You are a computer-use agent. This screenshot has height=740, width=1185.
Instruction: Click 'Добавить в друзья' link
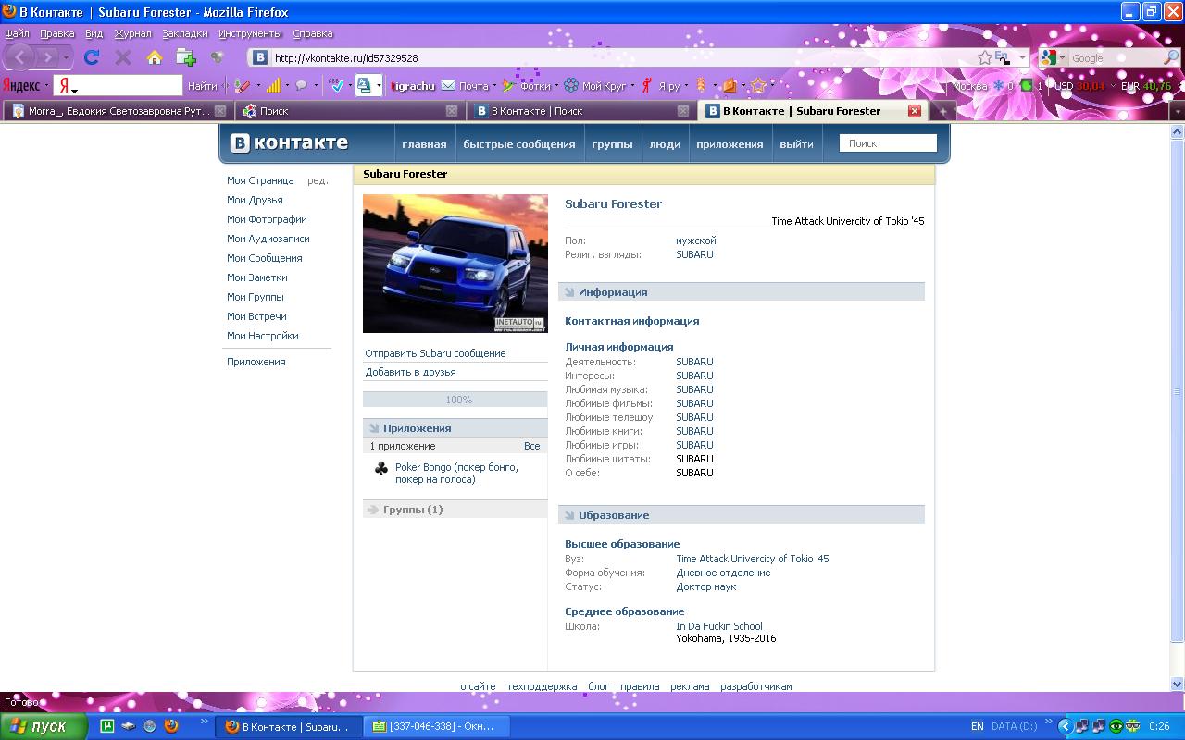coord(410,372)
